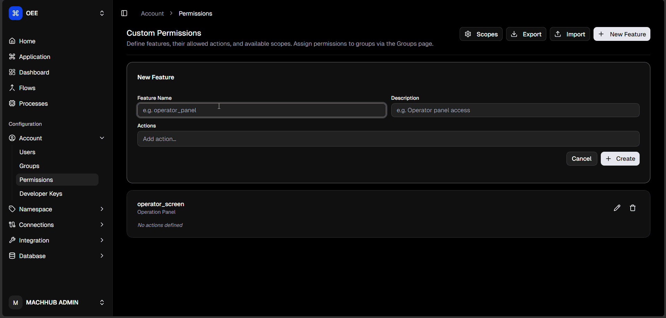
Task: Select Permissions in the sidebar
Action: 57,180
